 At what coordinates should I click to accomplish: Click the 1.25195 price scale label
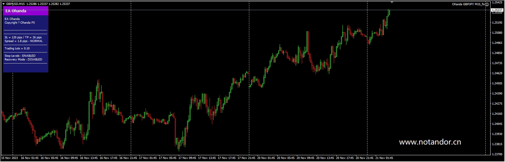pyautogui.click(x=497, y=23)
